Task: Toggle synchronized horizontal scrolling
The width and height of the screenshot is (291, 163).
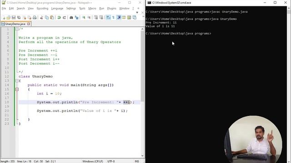Action: (x=101, y=18)
